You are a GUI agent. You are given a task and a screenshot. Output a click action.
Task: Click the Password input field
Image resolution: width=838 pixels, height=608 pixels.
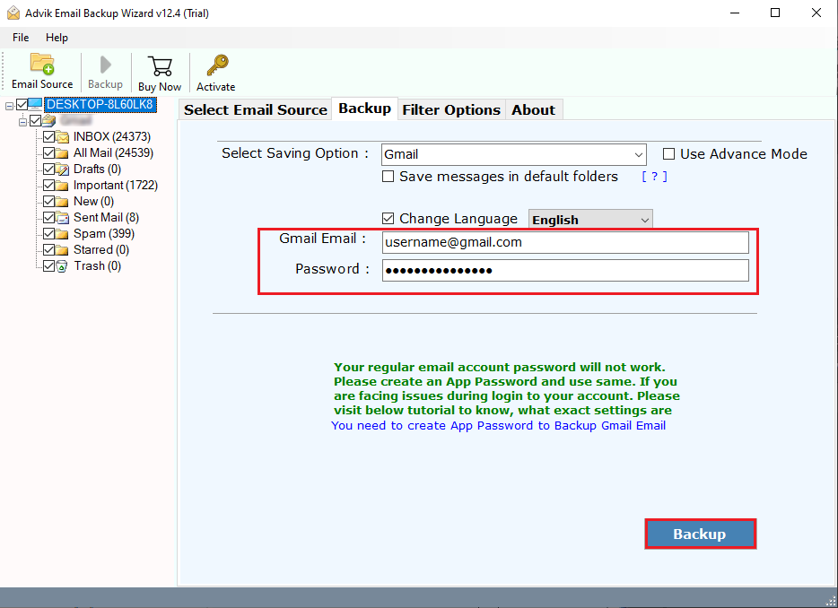[x=565, y=270]
